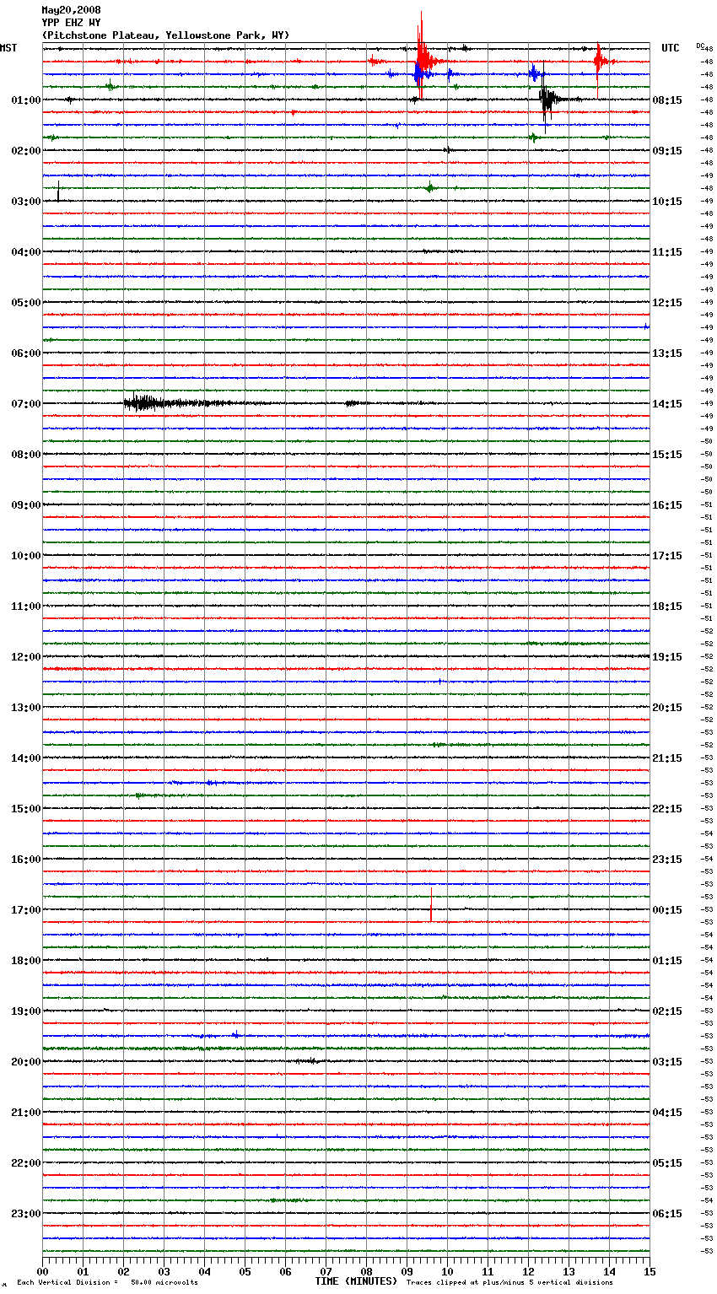Click the Each Vertical Division scale note
The image size is (717, 1294).
coord(107,1283)
